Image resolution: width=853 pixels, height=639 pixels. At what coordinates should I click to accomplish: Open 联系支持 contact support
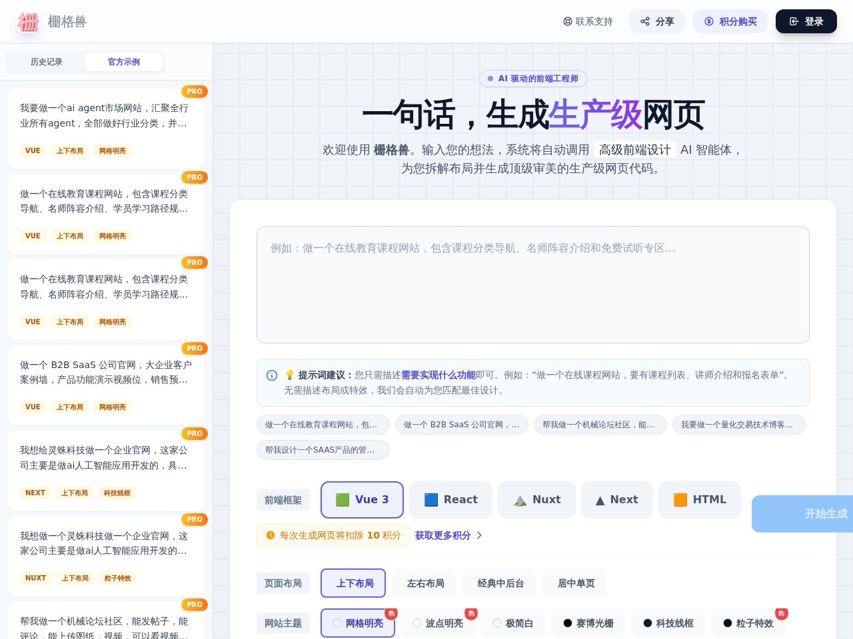[588, 21]
